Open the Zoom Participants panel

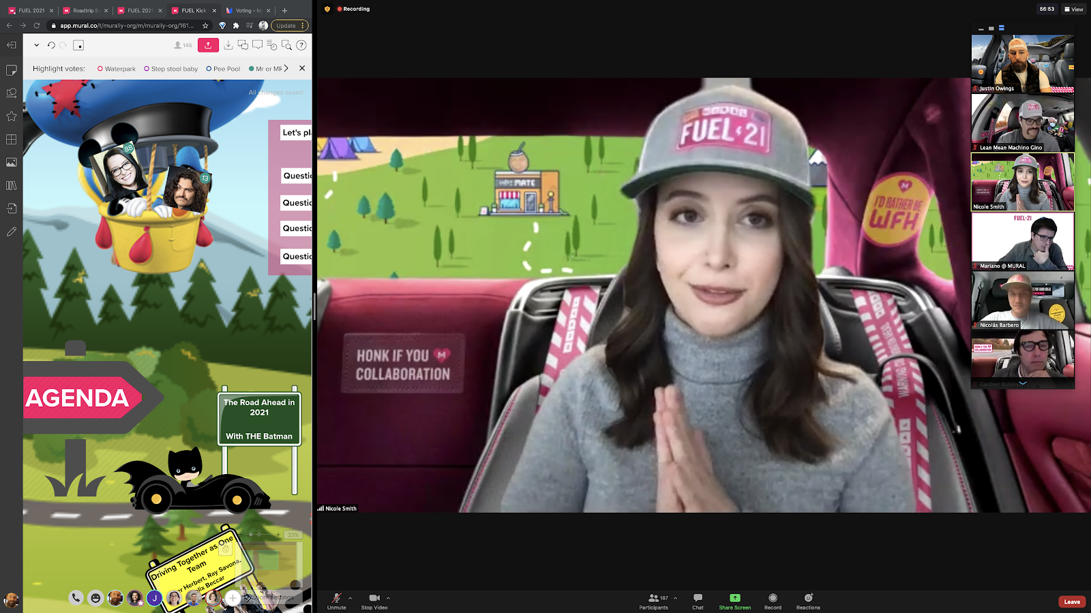pos(654,601)
